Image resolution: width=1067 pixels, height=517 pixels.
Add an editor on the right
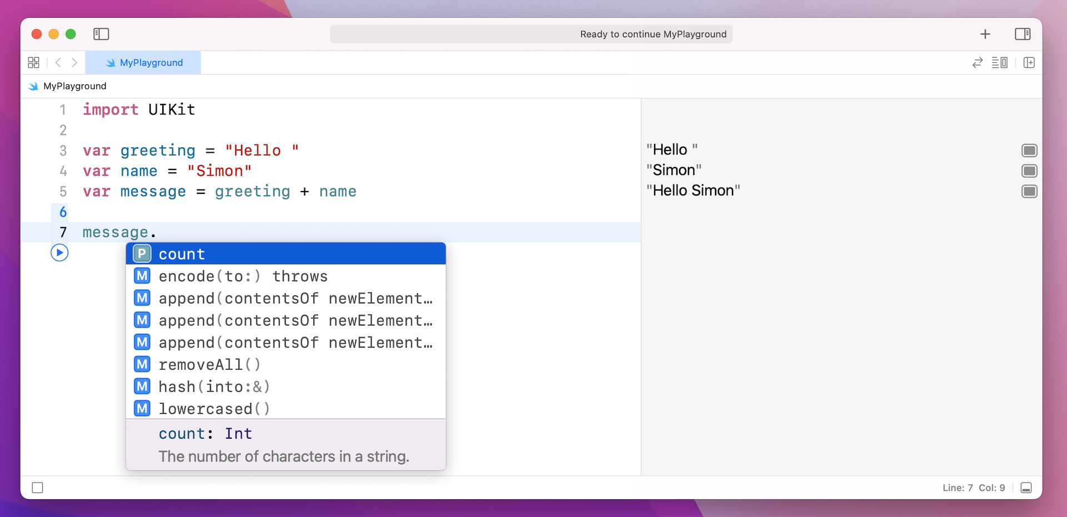click(x=1029, y=63)
